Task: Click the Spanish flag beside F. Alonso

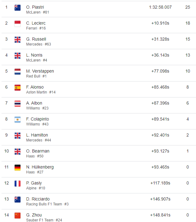Action: (x=18, y=88)
